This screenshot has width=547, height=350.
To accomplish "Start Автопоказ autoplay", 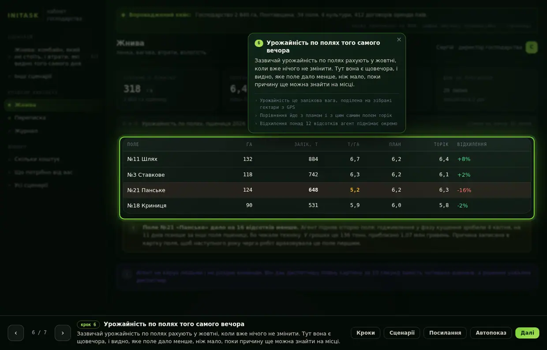I will (x=491, y=333).
